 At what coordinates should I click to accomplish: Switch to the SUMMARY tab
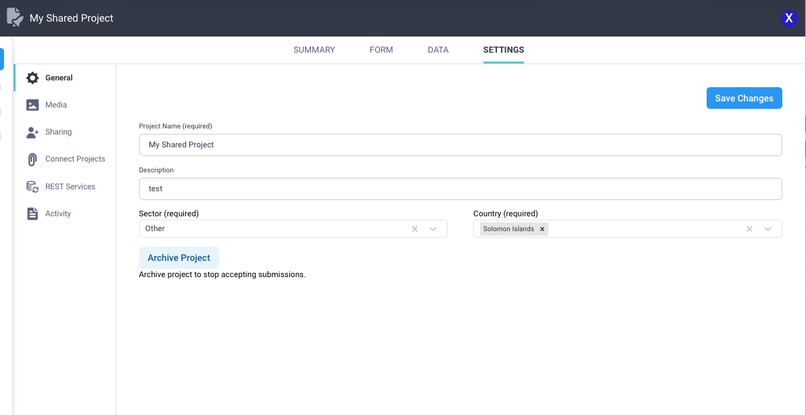click(314, 50)
